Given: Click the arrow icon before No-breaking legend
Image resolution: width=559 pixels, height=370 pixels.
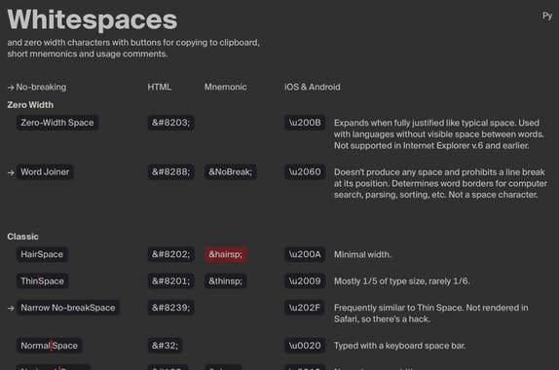Looking at the screenshot, I should (x=11, y=88).
